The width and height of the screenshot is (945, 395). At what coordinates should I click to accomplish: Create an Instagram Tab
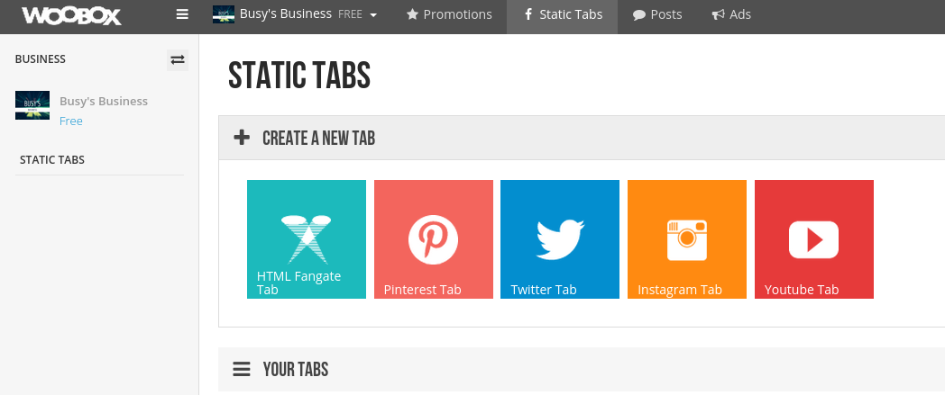click(x=687, y=239)
